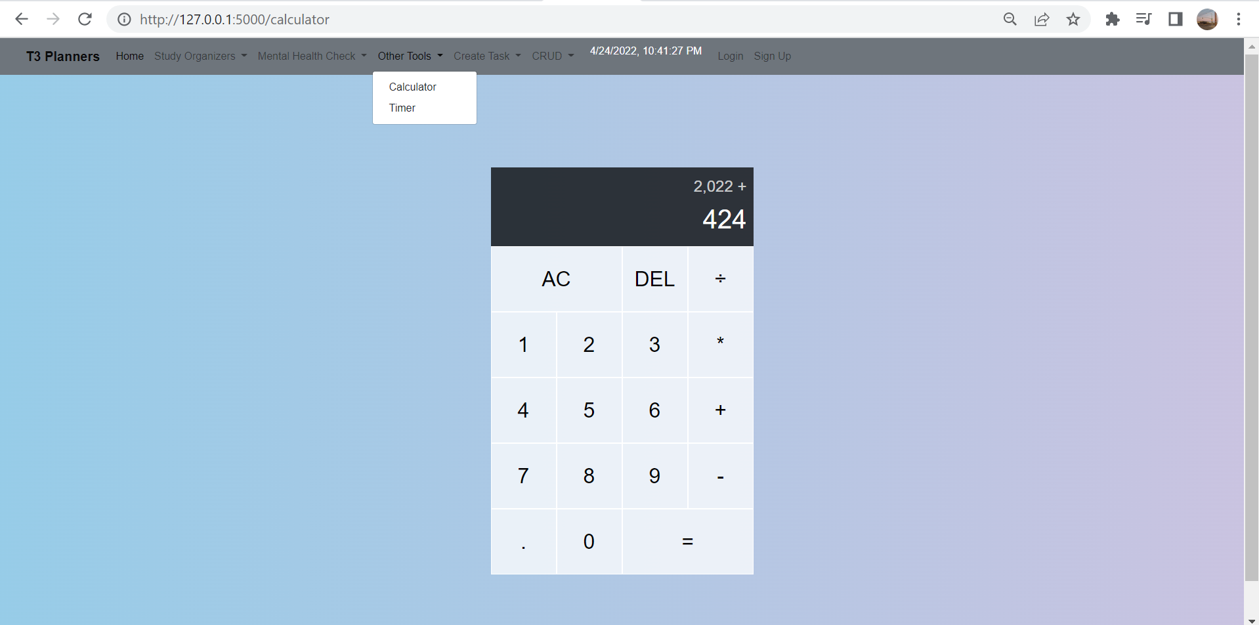
Task: Select Timer from the dropdown menu
Action: (425, 108)
